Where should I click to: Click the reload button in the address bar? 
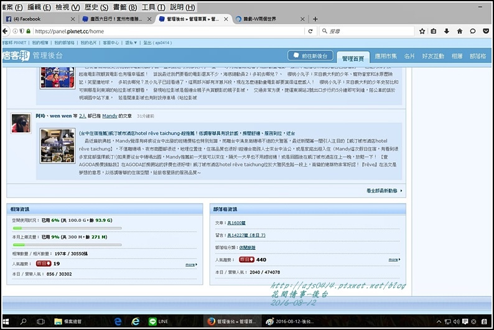pos(310,30)
